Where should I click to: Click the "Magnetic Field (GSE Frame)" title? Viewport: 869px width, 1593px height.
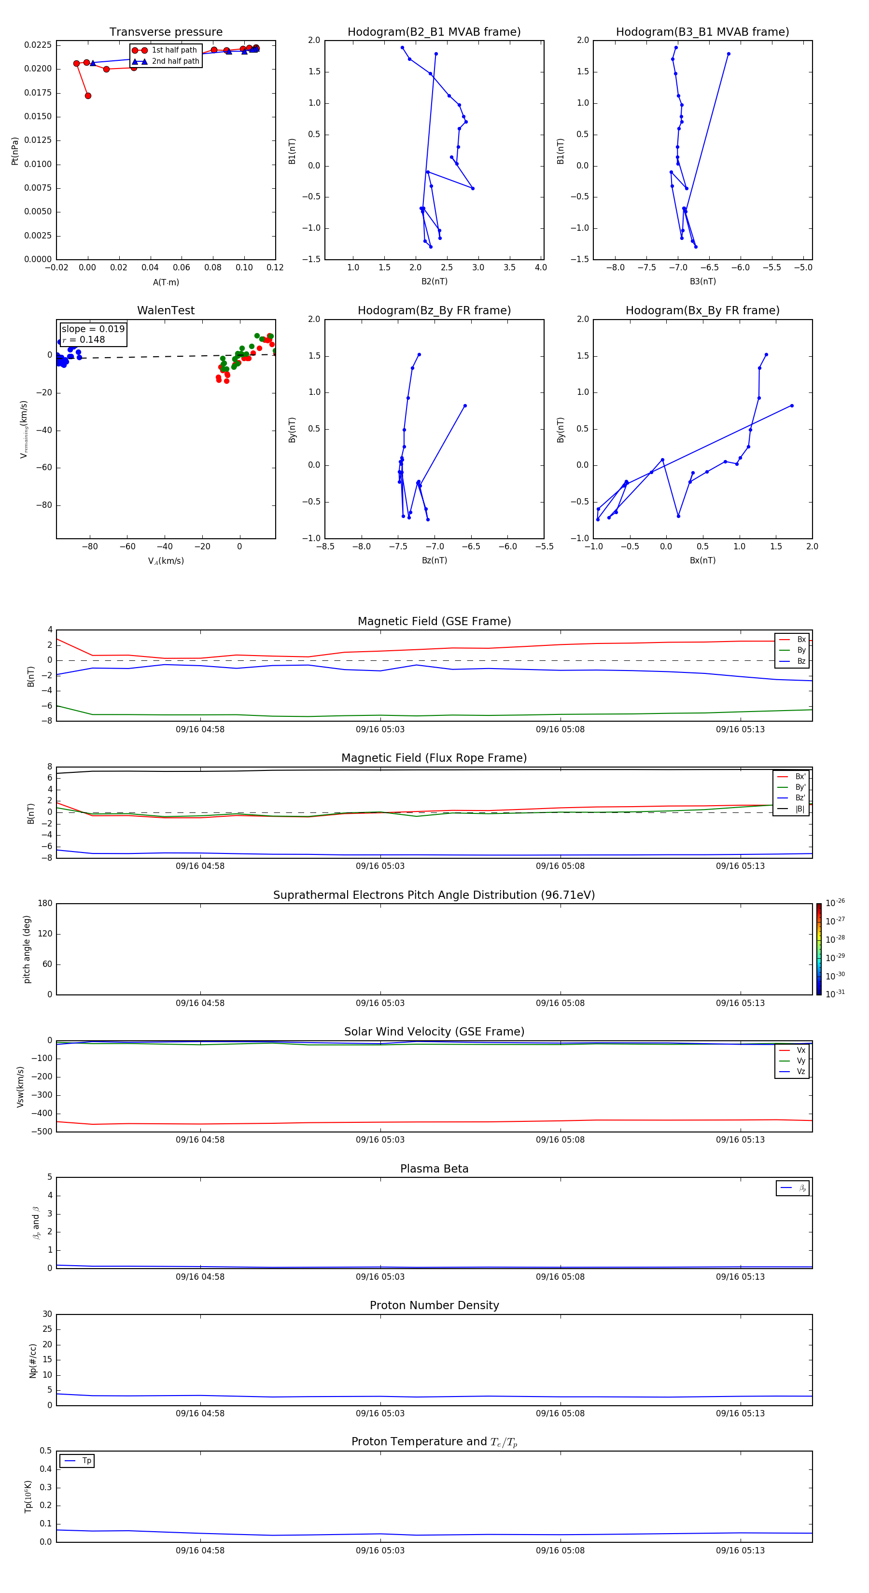coord(434,621)
